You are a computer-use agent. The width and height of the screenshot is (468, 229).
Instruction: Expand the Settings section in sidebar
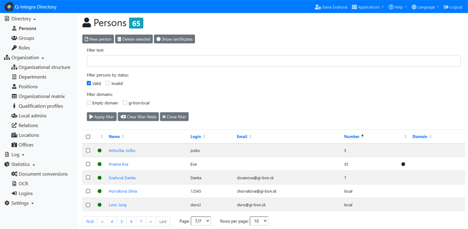click(19, 203)
